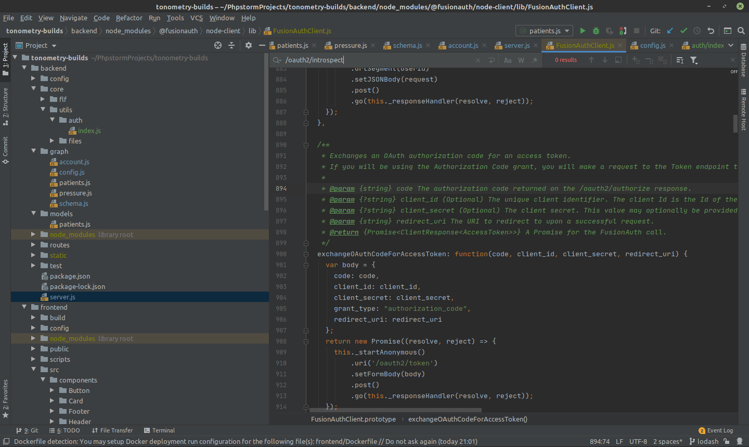The image size is (749, 447).
Task: Commit changes using Git checkmark icon
Action: (683, 31)
